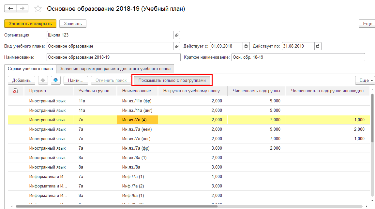
Task: Click the scroll-right arrow below the table
Action: [x=367, y=206]
